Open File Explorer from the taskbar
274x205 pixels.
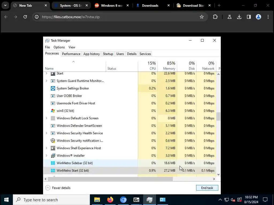[97, 200]
